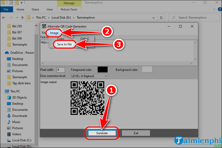Click the text input area
Image resolution: width=222 pixels, height=148 pixels.
point(117,51)
